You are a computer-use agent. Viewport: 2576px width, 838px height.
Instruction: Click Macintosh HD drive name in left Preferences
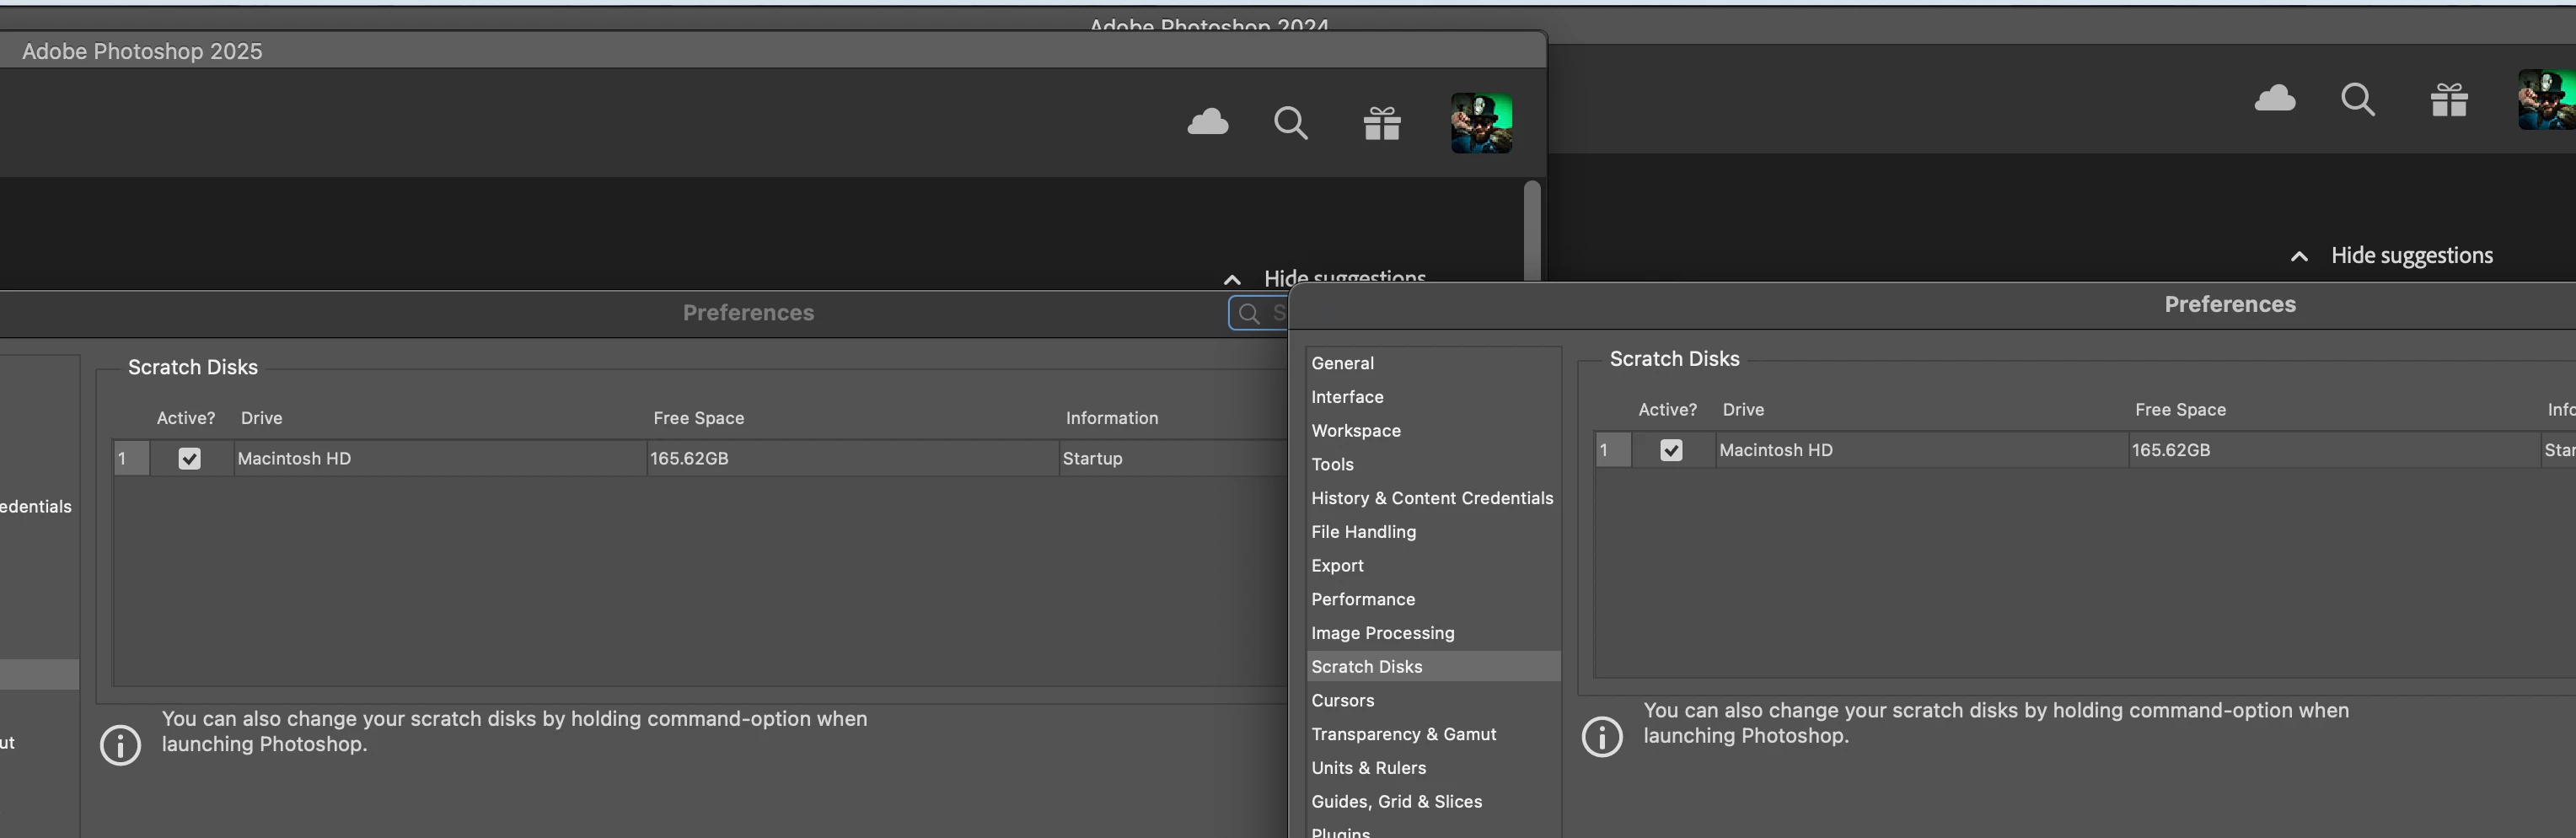[294, 458]
